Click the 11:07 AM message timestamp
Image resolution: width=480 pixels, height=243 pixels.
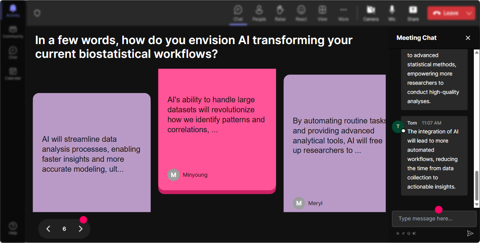click(x=432, y=123)
